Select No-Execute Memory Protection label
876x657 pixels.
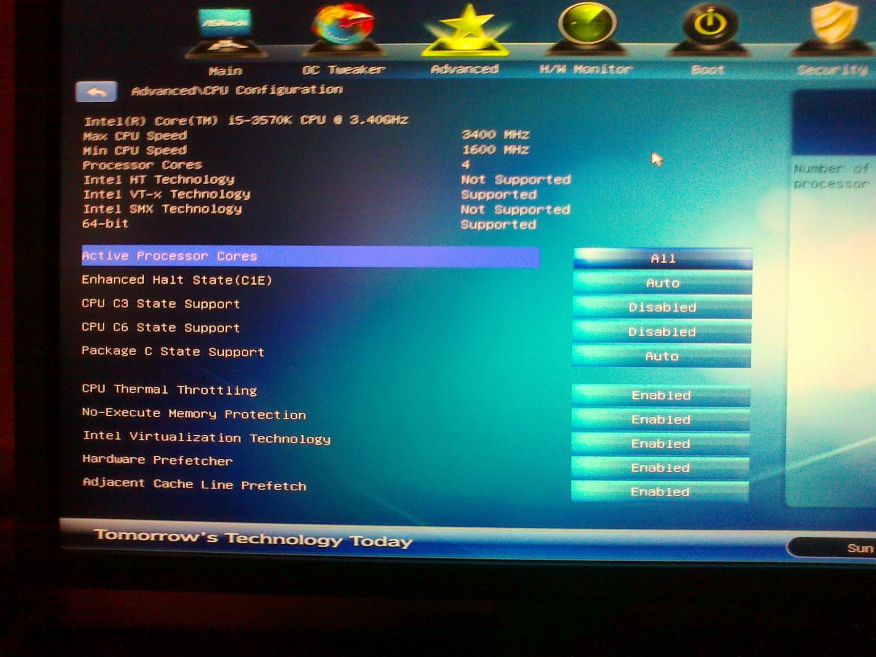click(x=193, y=414)
